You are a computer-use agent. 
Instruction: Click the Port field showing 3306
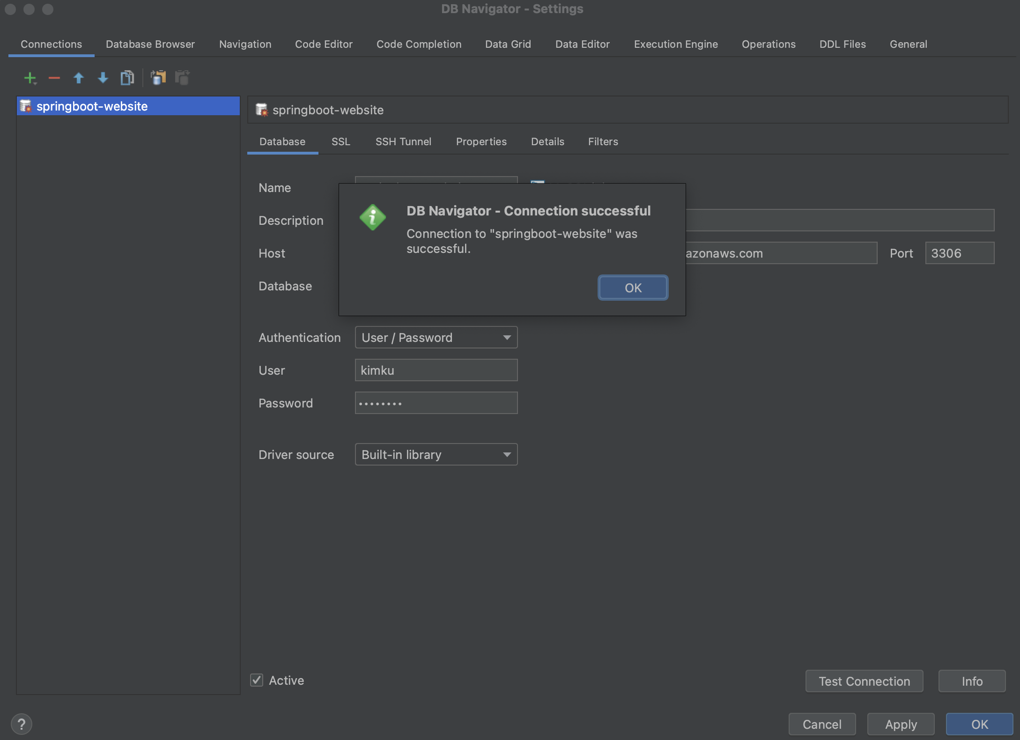click(x=960, y=253)
